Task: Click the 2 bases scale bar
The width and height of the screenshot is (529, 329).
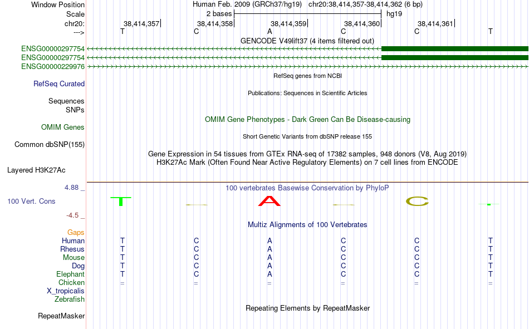Action: point(308,14)
